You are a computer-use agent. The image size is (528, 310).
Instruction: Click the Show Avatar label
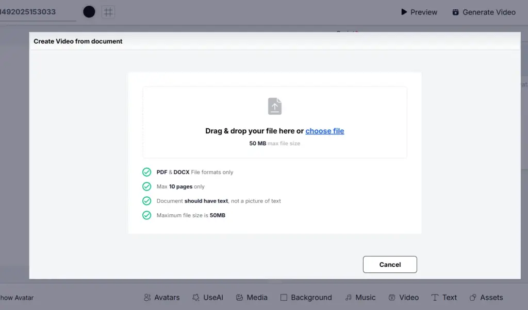(16, 297)
